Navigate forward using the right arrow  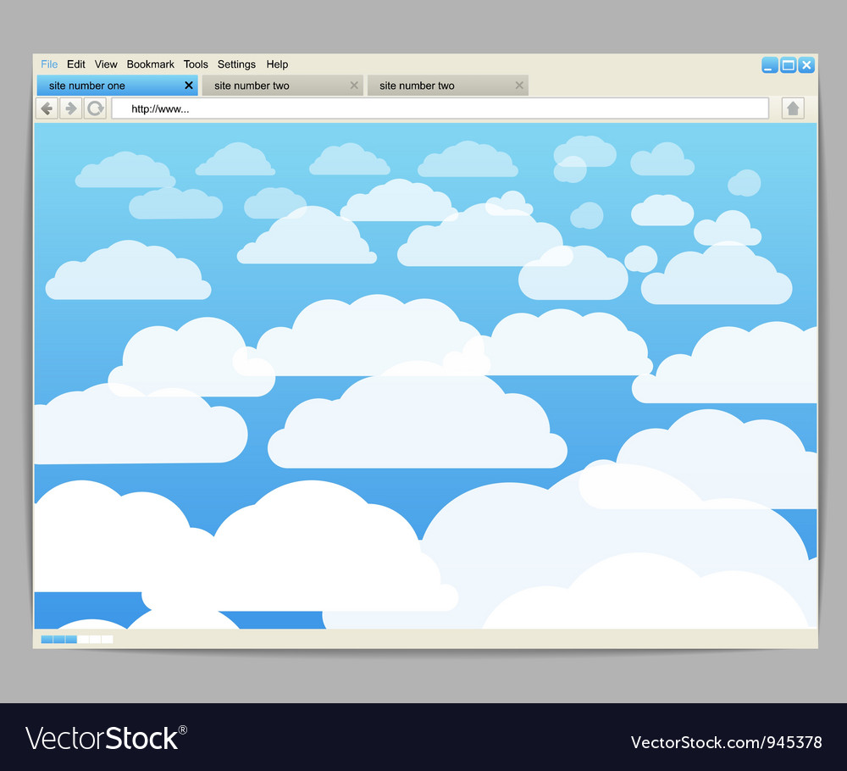[x=70, y=108]
